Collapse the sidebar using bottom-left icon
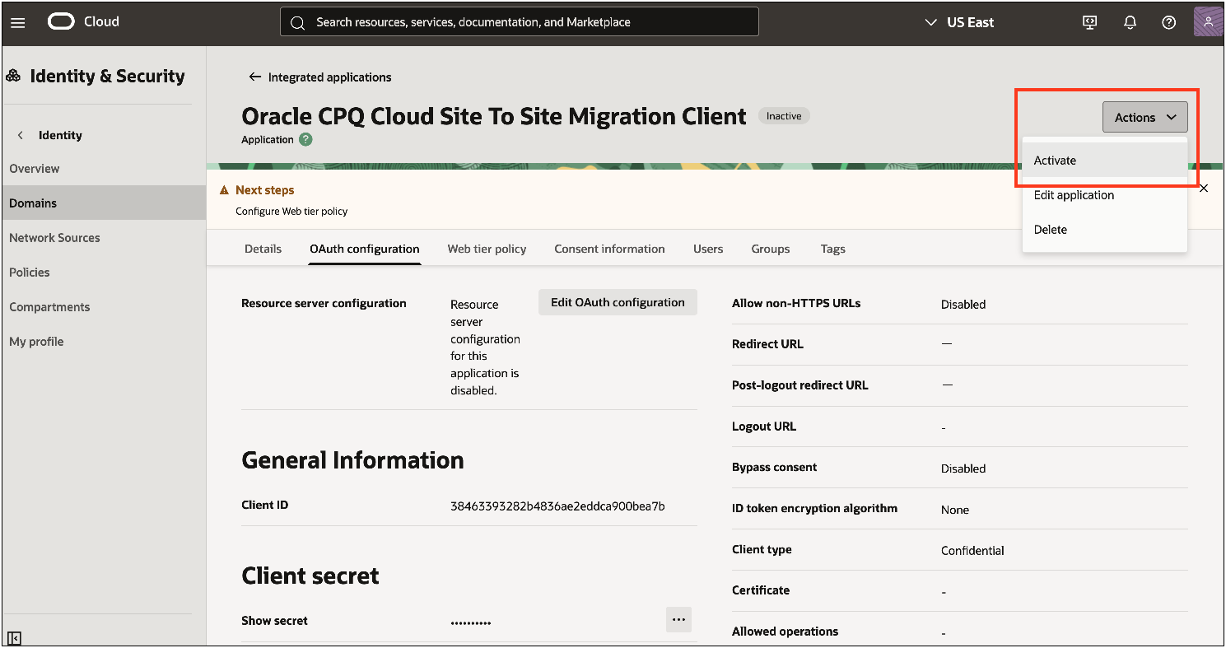Screen dimensions: 1226x648 click(14, 637)
